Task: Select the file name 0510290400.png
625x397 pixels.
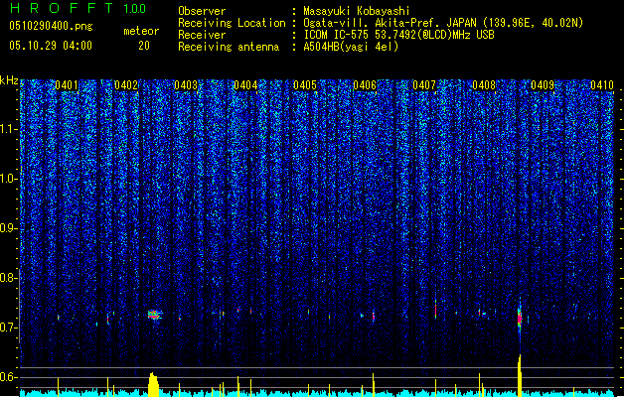Action: click(51, 26)
